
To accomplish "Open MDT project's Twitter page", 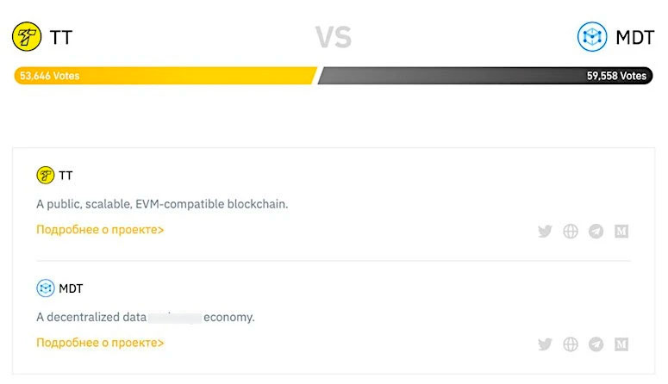I will coord(545,344).
